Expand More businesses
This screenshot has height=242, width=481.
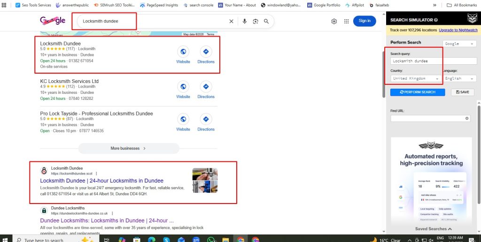click(129, 148)
